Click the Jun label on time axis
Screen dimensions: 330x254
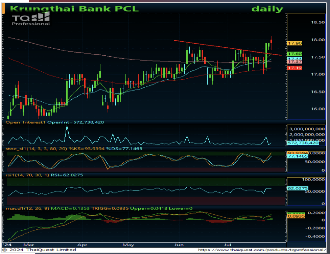click(179, 245)
